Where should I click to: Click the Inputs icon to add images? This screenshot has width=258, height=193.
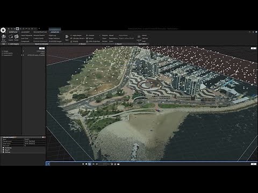(x=11, y=38)
